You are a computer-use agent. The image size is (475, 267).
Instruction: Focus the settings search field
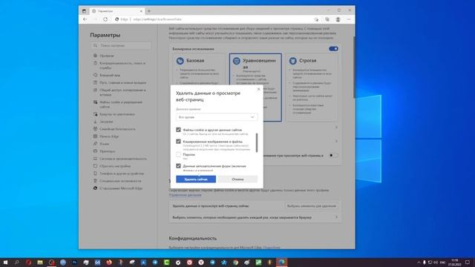[x=120, y=45]
